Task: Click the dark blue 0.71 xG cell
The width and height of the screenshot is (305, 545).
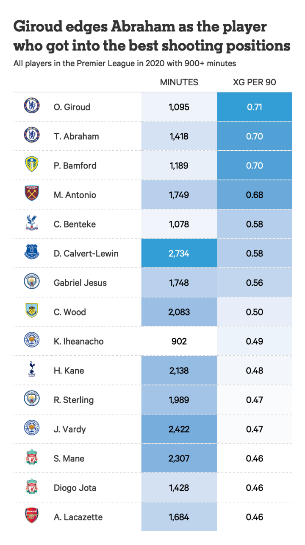Action: (254, 107)
